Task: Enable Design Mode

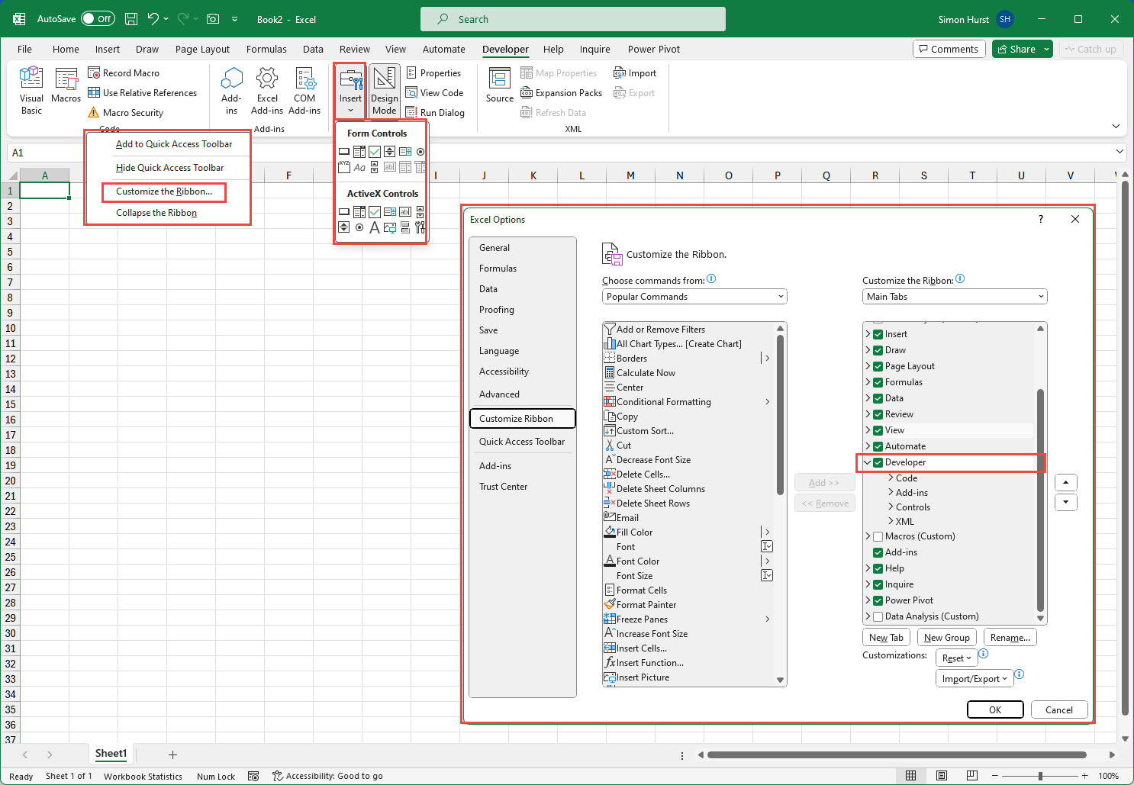Action: coord(385,89)
